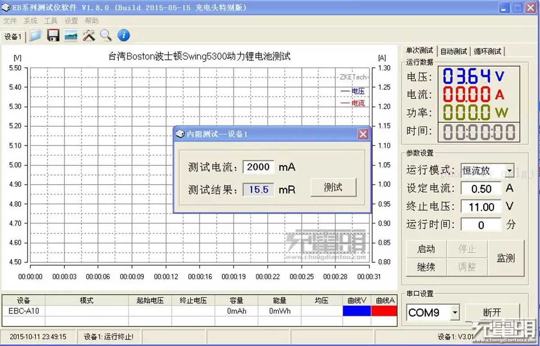
Task: Click the magnifying glass toolbar icon
Action: [106, 35]
